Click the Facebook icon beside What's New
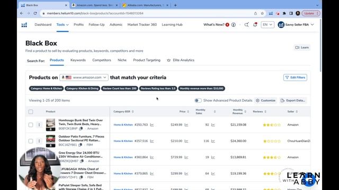Image resolution: width=339 pixels, height=190 pixels. 234,25
